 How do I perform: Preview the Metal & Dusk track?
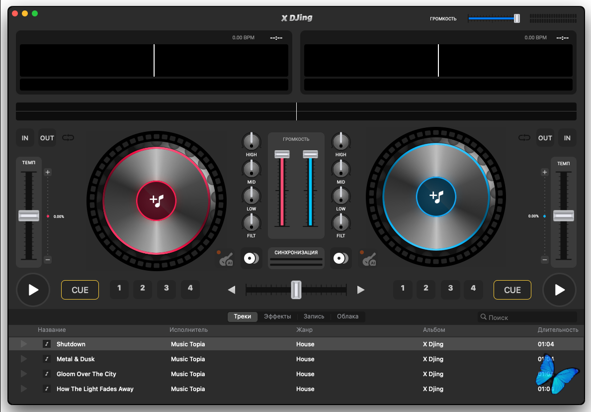point(24,359)
